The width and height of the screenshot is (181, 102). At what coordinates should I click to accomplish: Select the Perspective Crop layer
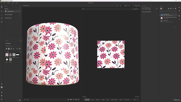click(x=169, y=15)
